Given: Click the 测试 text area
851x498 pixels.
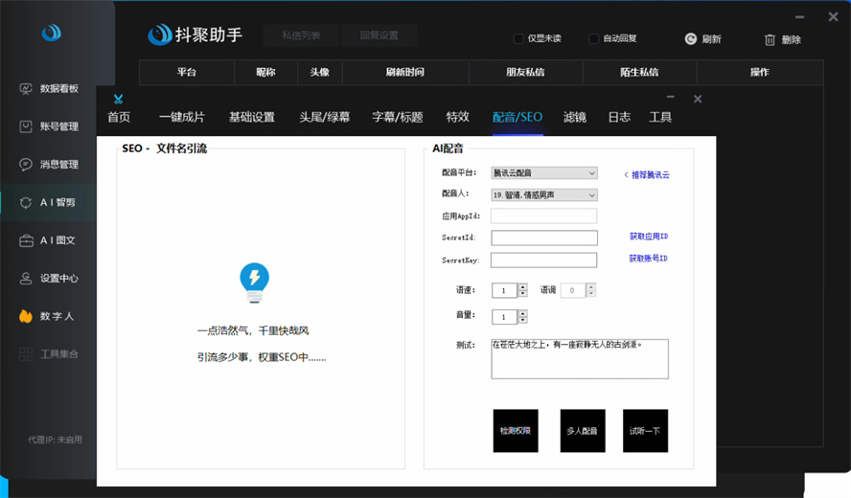Looking at the screenshot, I should coord(580,358).
